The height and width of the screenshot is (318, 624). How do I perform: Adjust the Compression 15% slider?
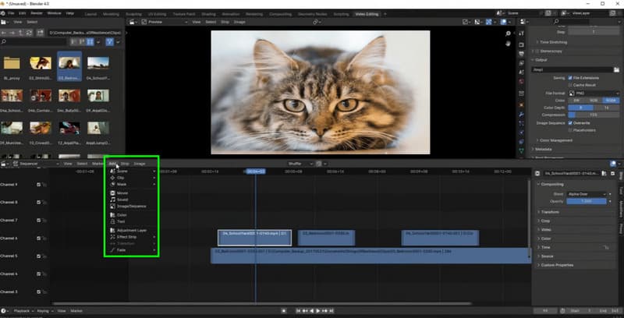(594, 115)
